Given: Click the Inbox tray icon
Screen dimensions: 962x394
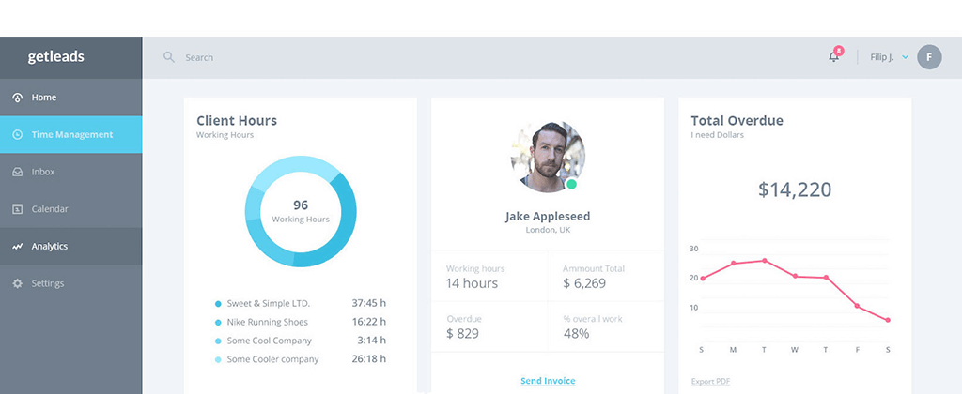Looking at the screenshot, I should pos(17,173).
